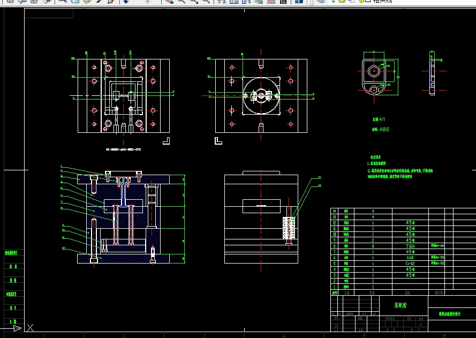Select the 45 material cell in row 12
Viewport: 476px width, 338px height.
(x=410, y=223)
